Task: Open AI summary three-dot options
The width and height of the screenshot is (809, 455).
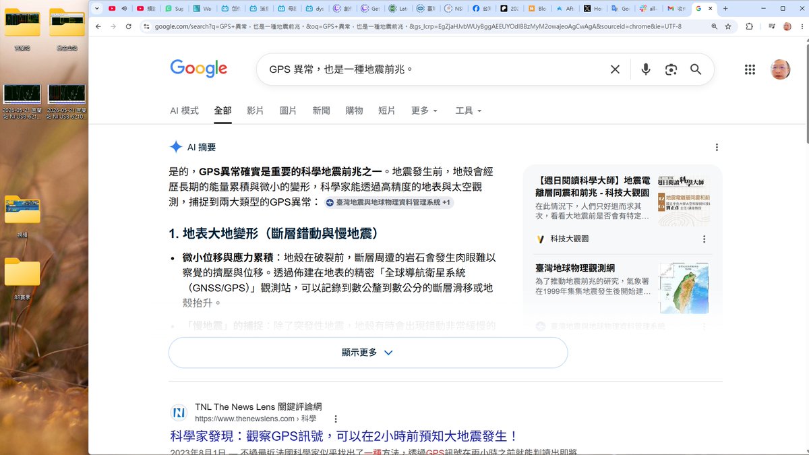Action: point(717,147)
